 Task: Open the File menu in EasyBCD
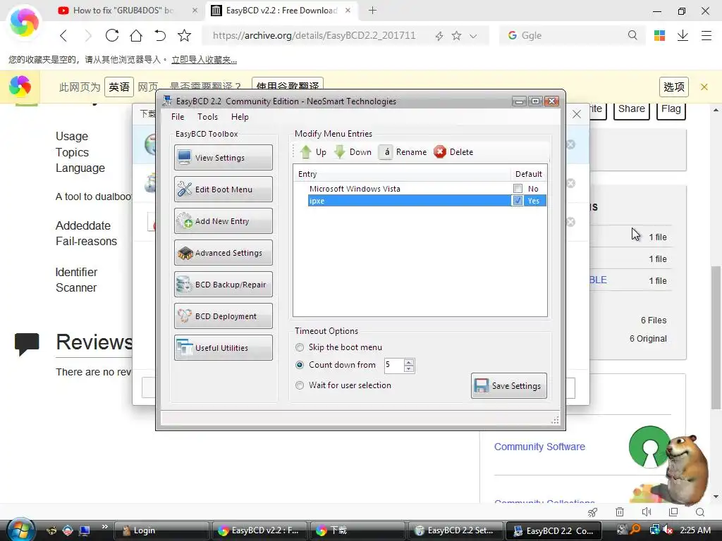point(178,117)
